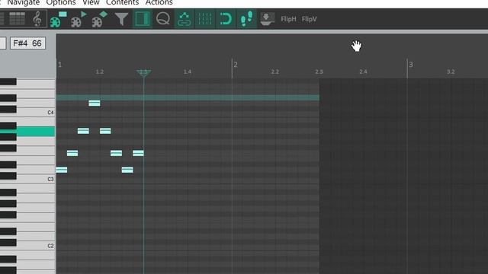This screenshot has height=274, width=488.
Task: Select the color-notes palette with triangle icon
Action: (79, 19)
